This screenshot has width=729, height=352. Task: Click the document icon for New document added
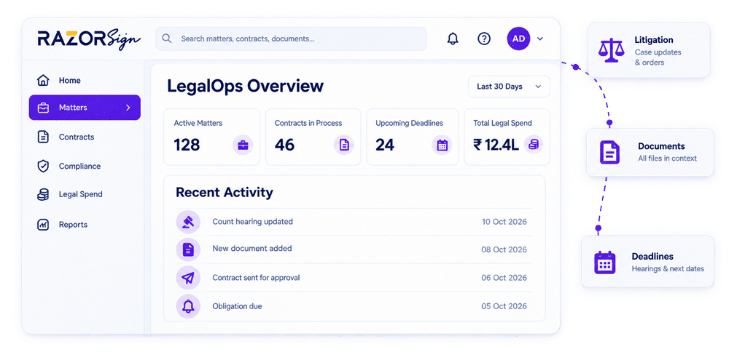point(188,249)
